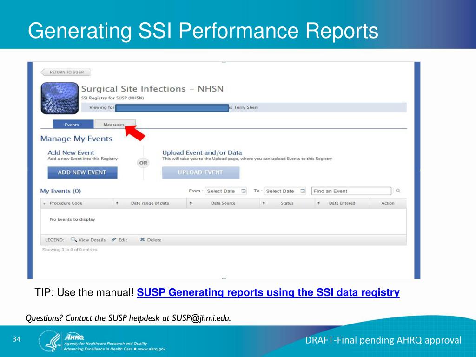Click the Edit pencil legend icon
The width and height of the screenshot is (476, 357).
[x=114, y=239]
